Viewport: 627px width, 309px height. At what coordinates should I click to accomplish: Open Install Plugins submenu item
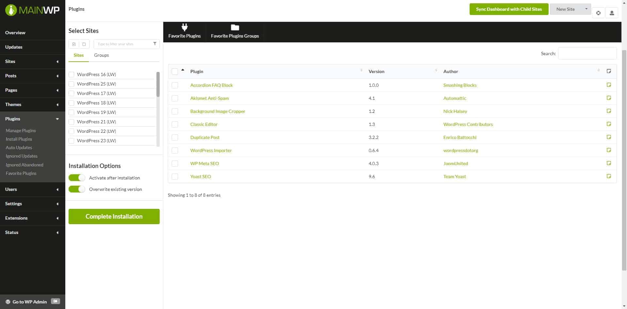(x=19, y=139)
